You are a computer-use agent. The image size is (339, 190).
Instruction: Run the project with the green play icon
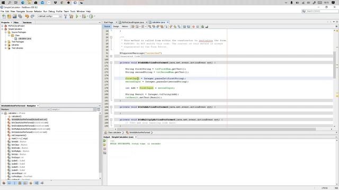point(77,16)
